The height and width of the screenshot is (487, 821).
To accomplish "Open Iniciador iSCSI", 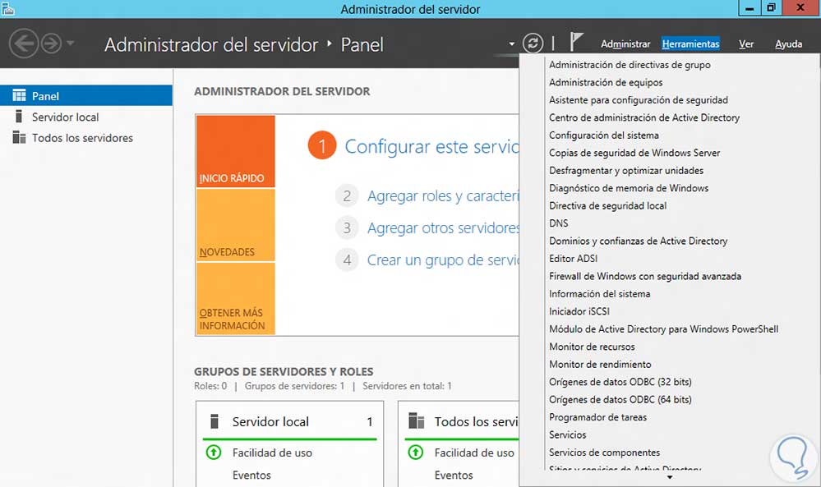I will 579,312.
